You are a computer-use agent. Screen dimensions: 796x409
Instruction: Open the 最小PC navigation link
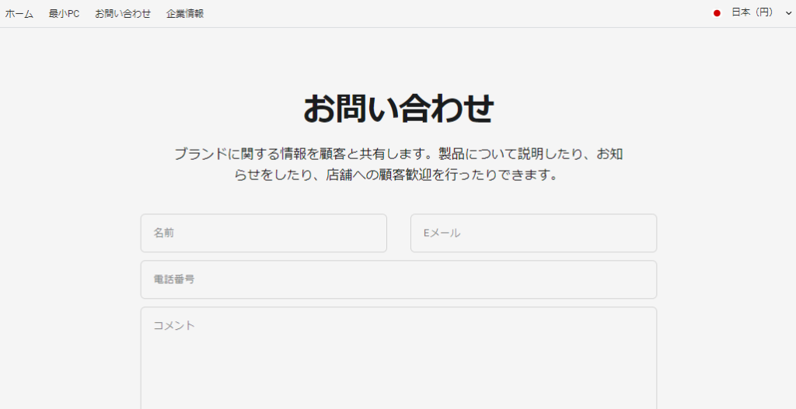tap(64, 13)
